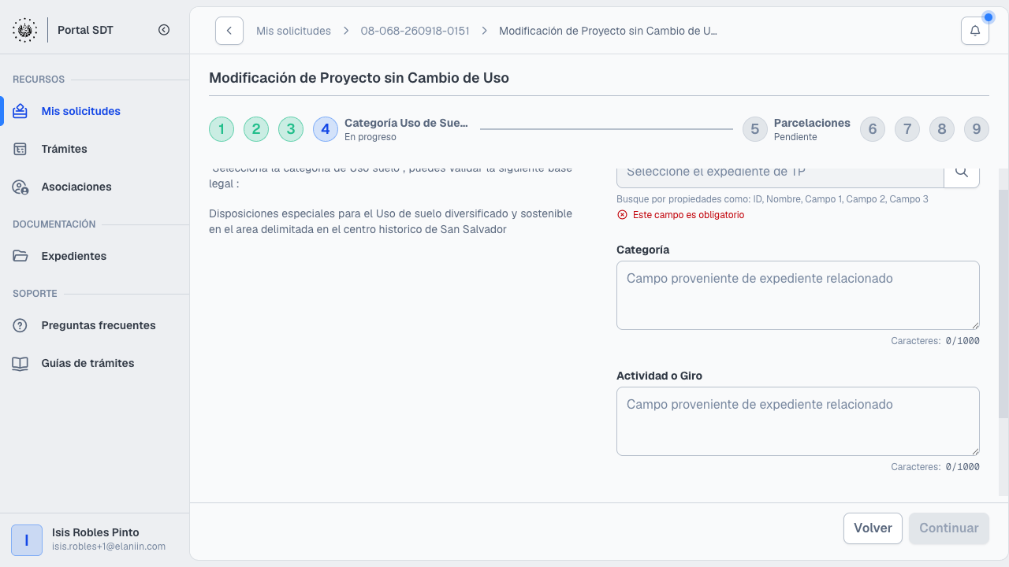The width and height of the screenshot is (1009, 567).
Task: Click the current breadcrumb 'Modificación de Proyecto sin Cambio de U...'
Action: (608, 31)
